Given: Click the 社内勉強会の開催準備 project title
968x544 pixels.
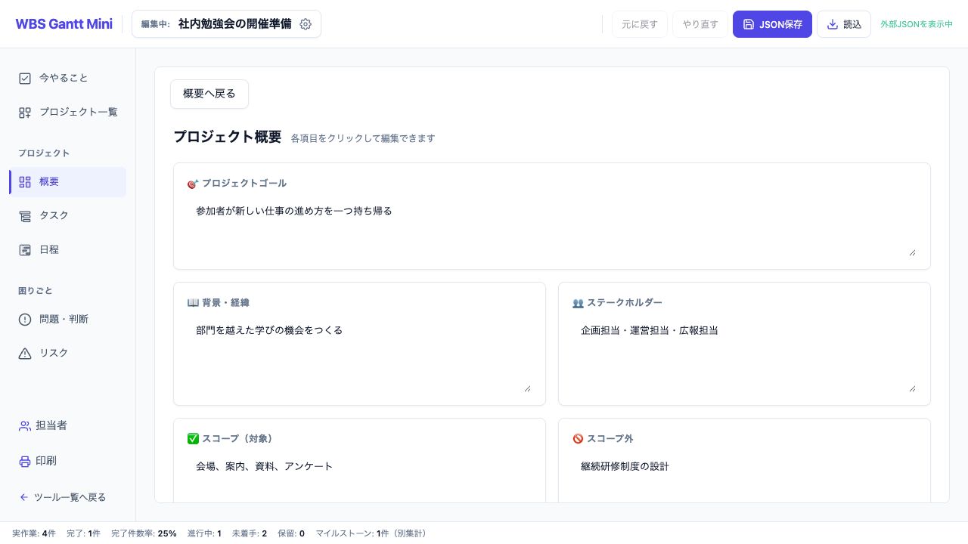Looking at the screenshot, I should (x=234, y=24).
